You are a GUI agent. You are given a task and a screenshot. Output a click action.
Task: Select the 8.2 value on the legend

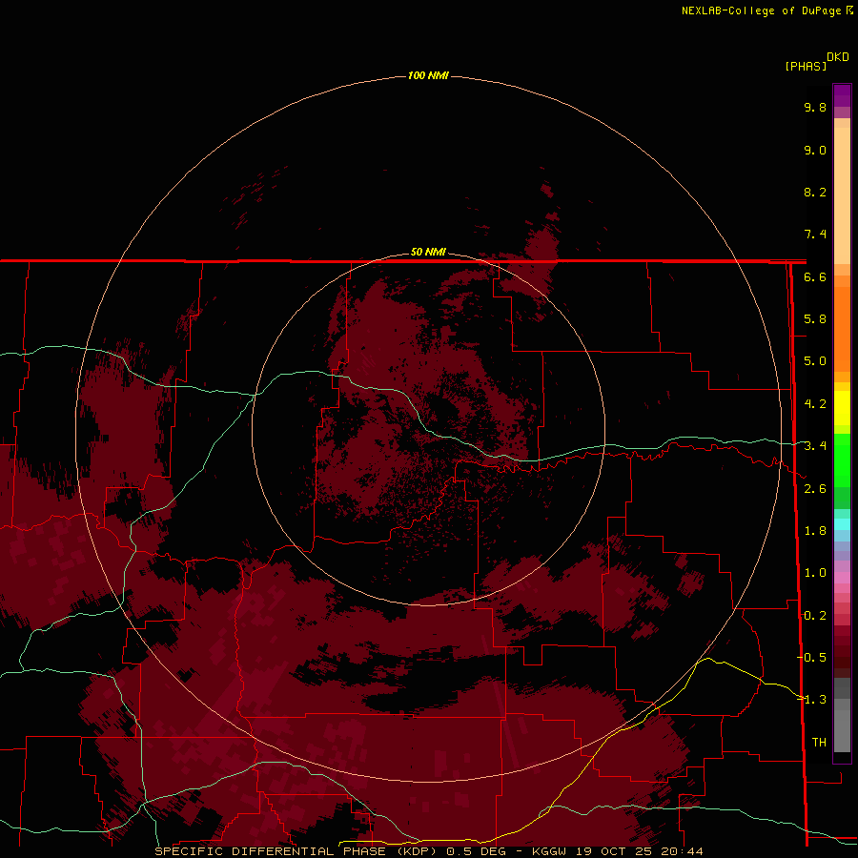point(815,192)
